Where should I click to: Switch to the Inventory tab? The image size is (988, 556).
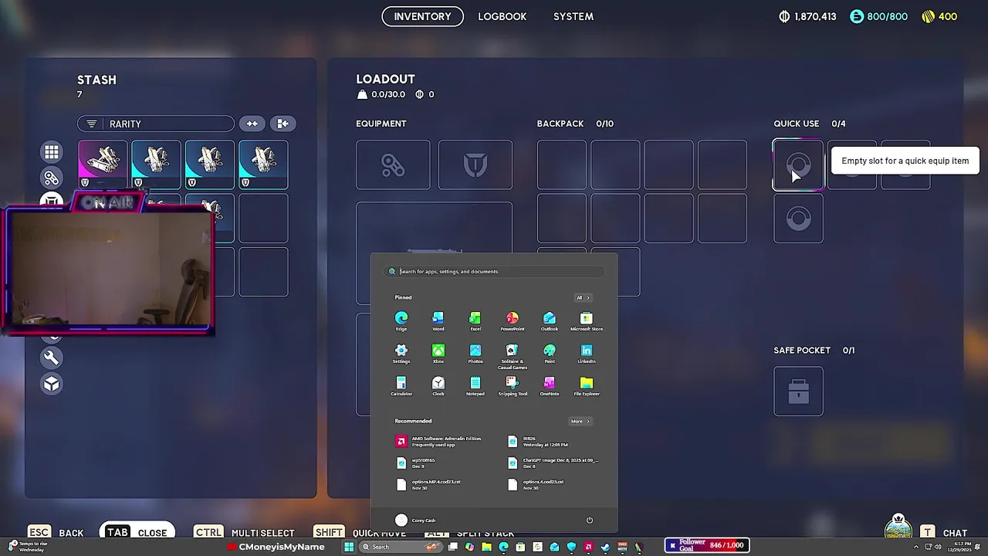click(422, 16)
